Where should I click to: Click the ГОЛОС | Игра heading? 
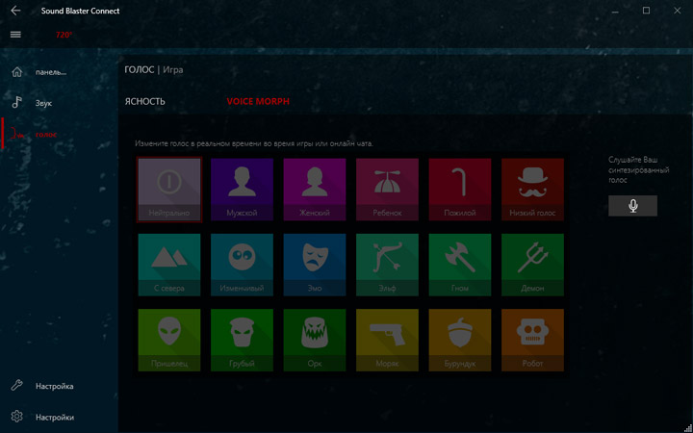click(154, 70)
